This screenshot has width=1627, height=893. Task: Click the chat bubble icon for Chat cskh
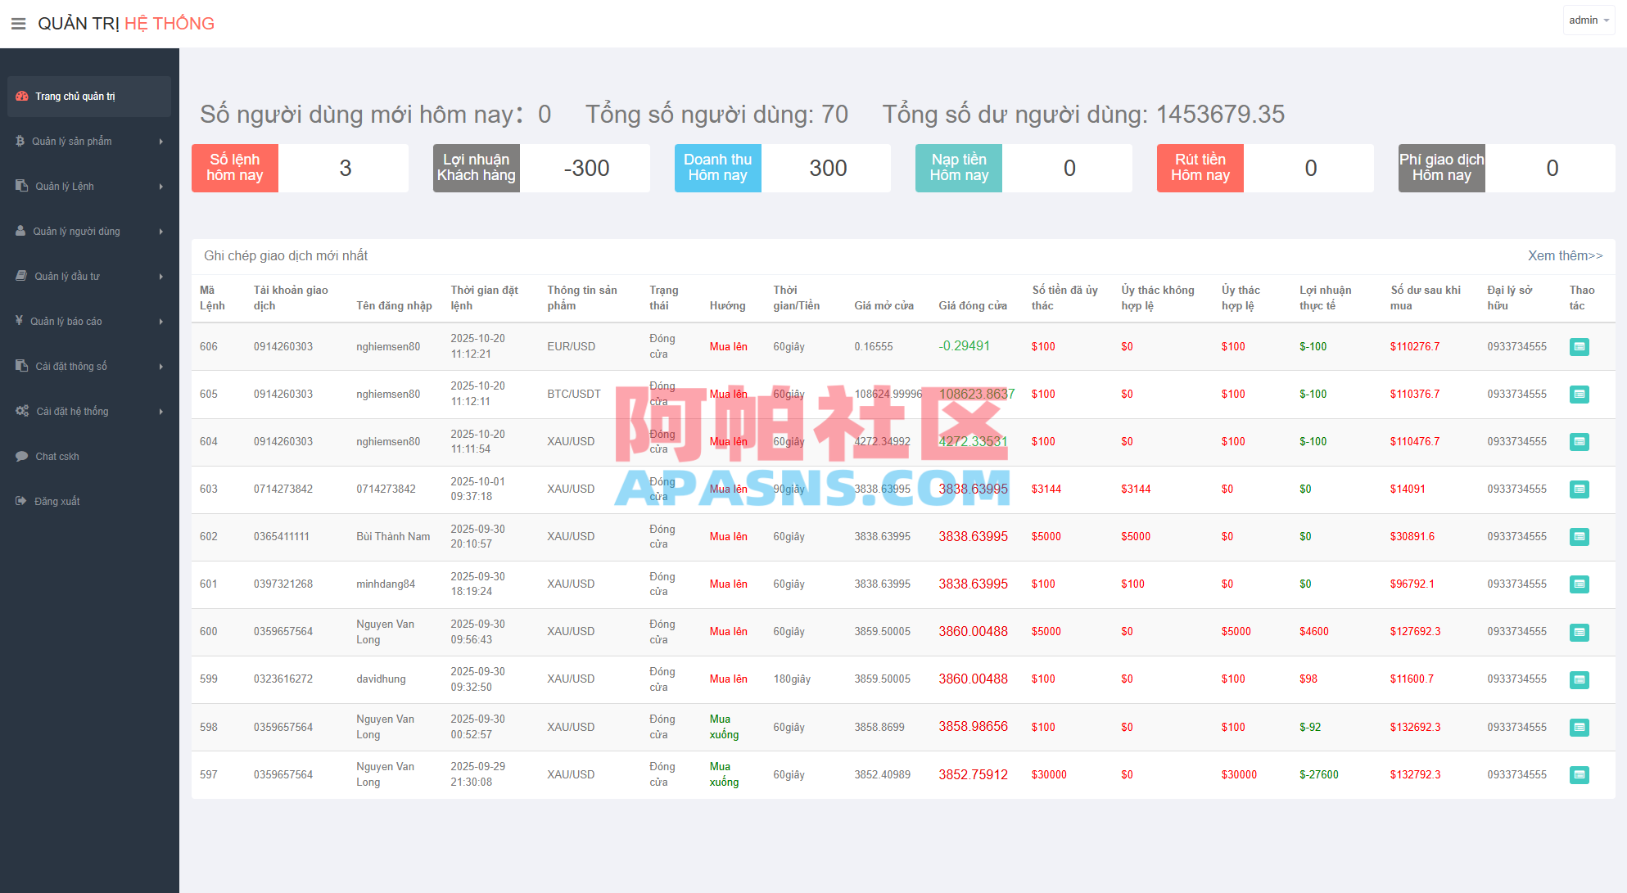21,456
